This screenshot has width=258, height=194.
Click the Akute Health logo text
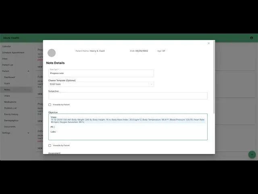pos(11,38)
